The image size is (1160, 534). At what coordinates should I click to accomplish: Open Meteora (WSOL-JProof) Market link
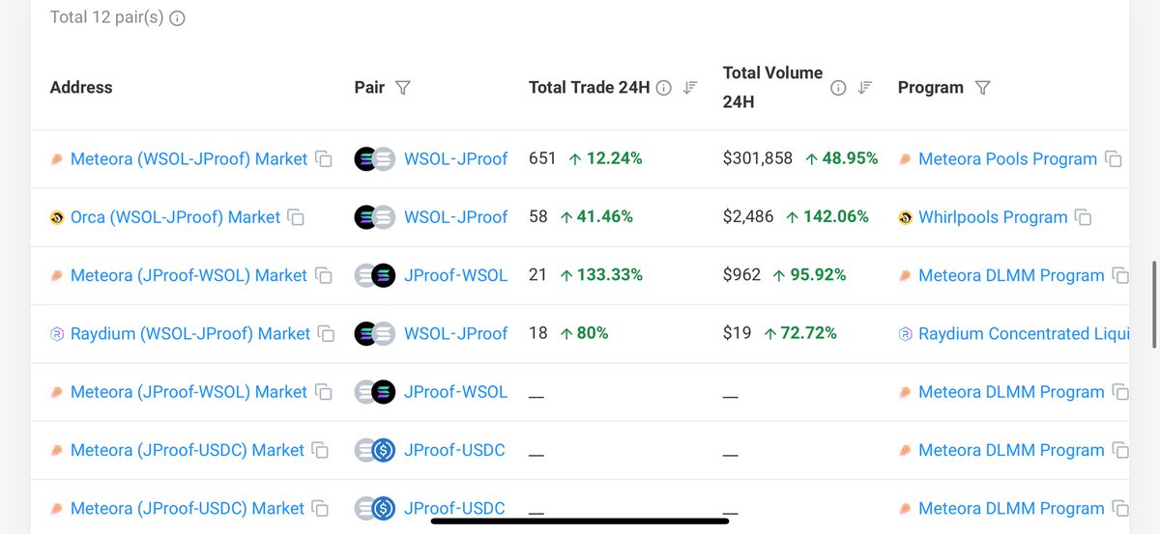point(188,159)
